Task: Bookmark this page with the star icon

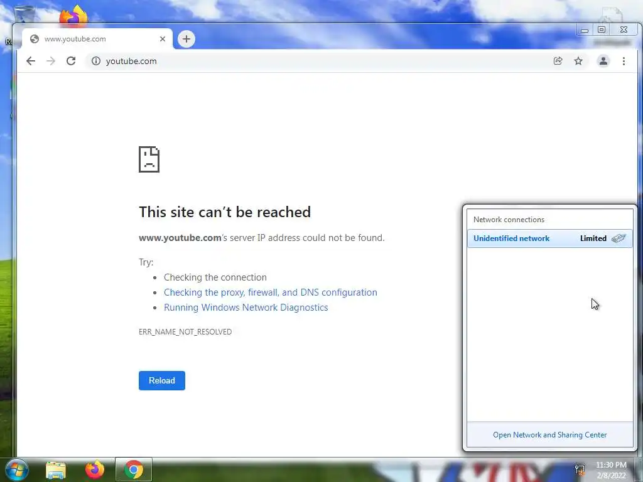Action: (x=578, y=61)
